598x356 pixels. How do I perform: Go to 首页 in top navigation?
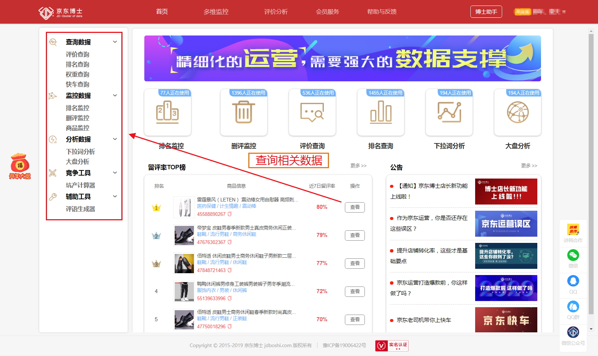point(162,11)
